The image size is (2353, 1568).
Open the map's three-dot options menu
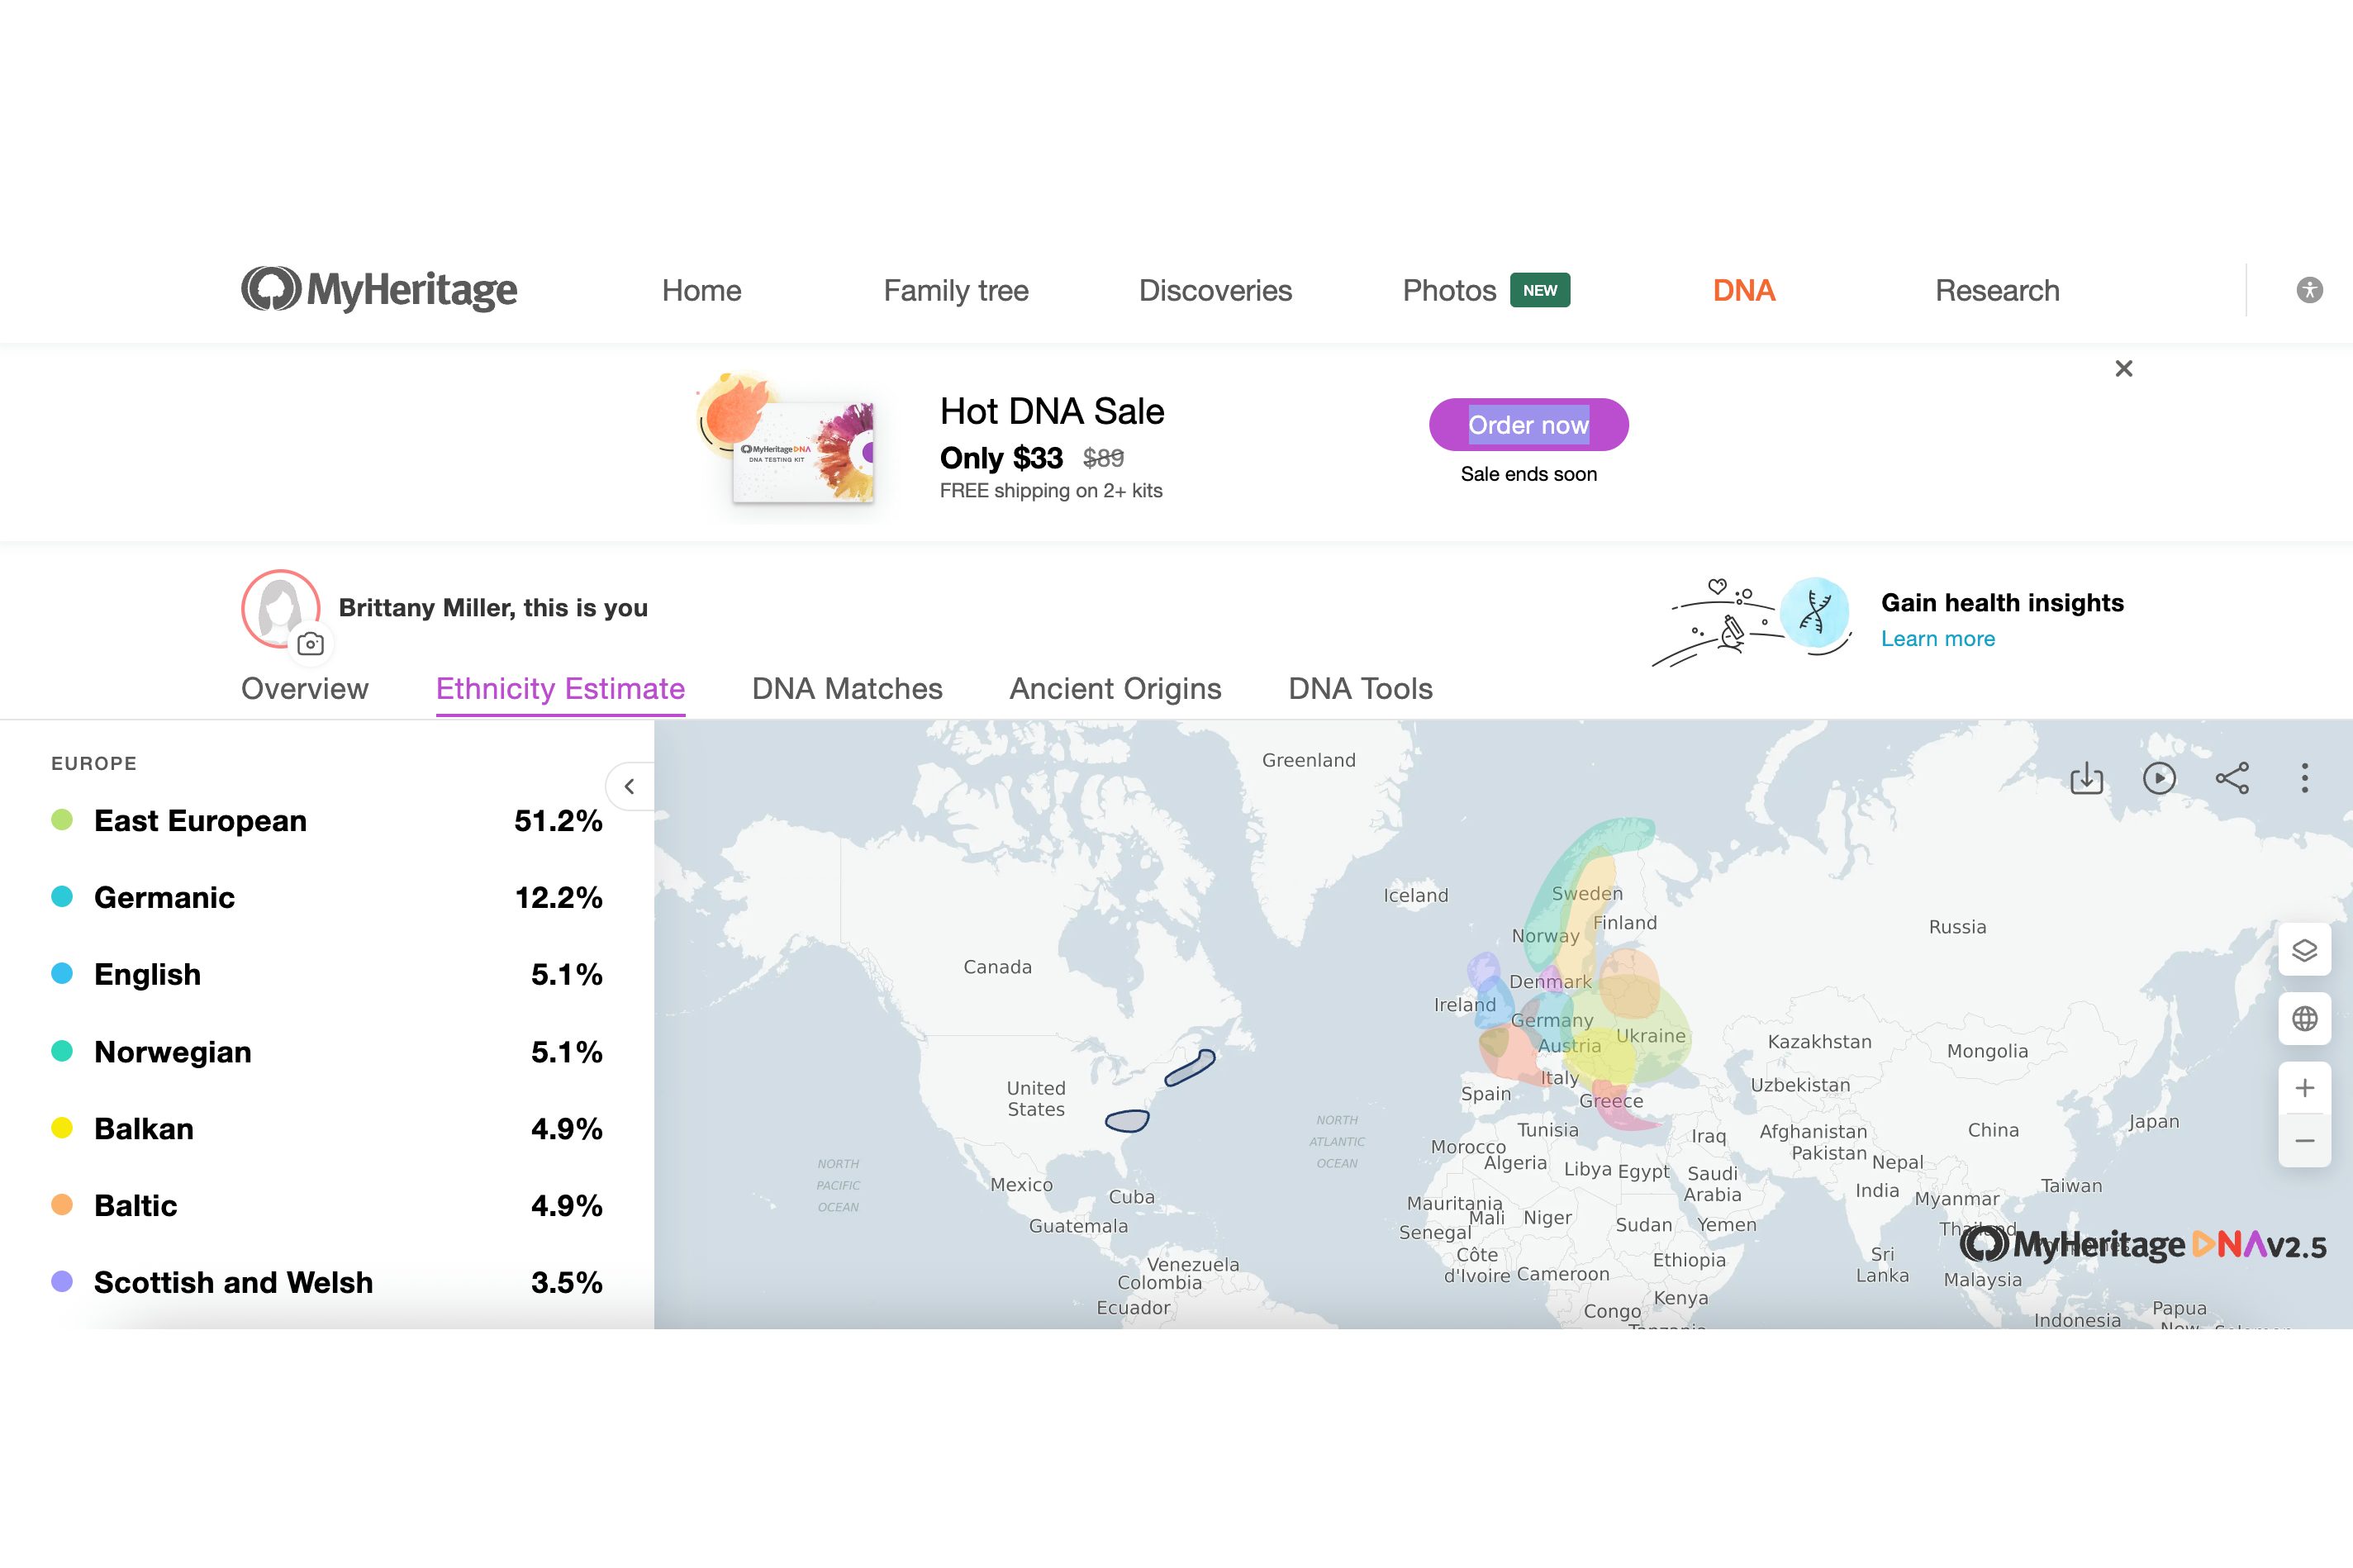[x=2304, y=778]
